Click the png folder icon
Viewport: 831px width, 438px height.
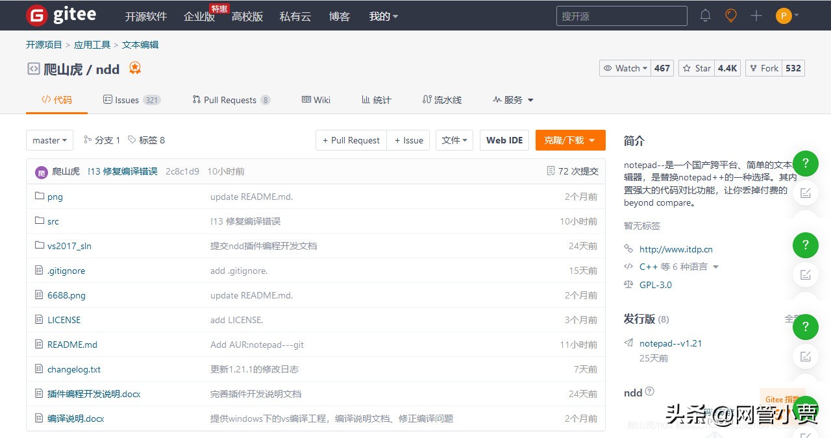40,196
